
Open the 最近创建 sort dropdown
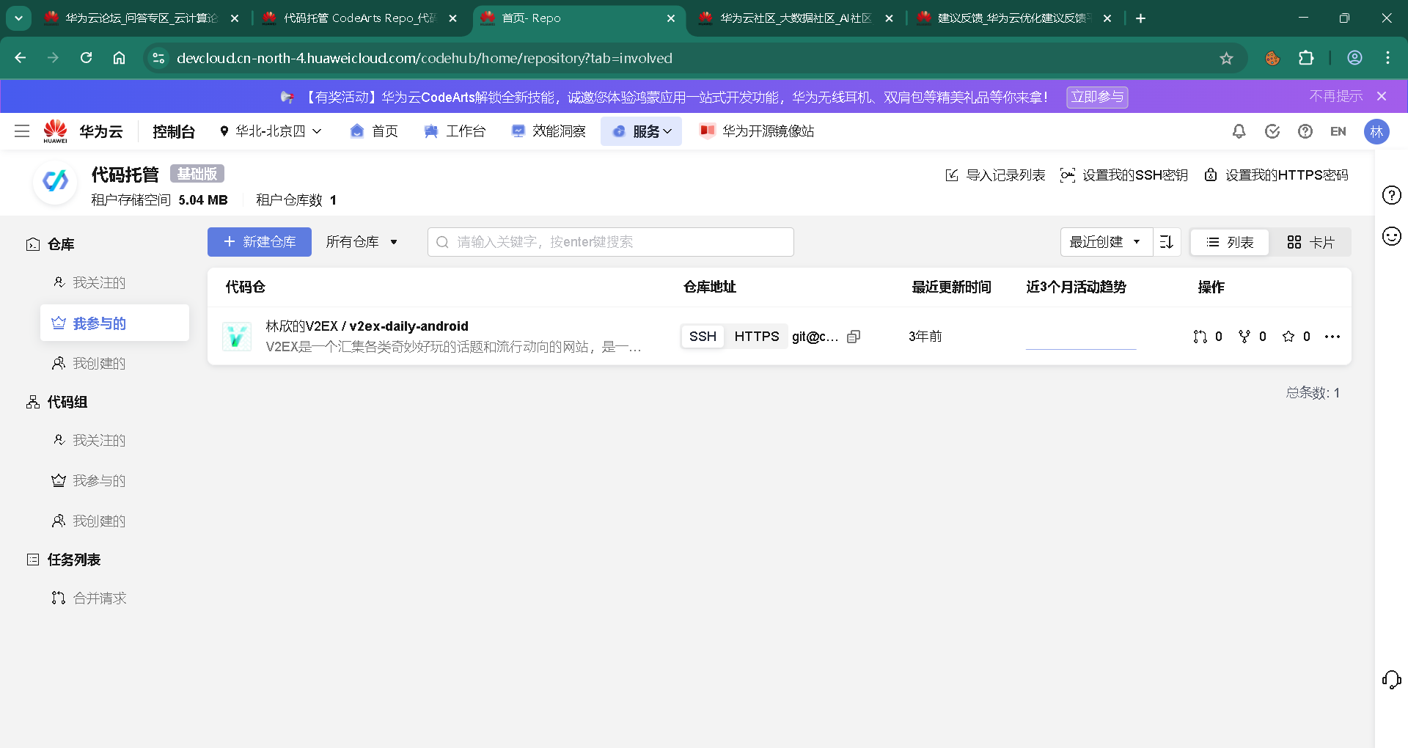1106,242
